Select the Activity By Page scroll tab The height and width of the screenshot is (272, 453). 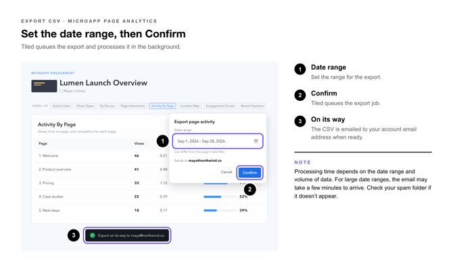162,106
